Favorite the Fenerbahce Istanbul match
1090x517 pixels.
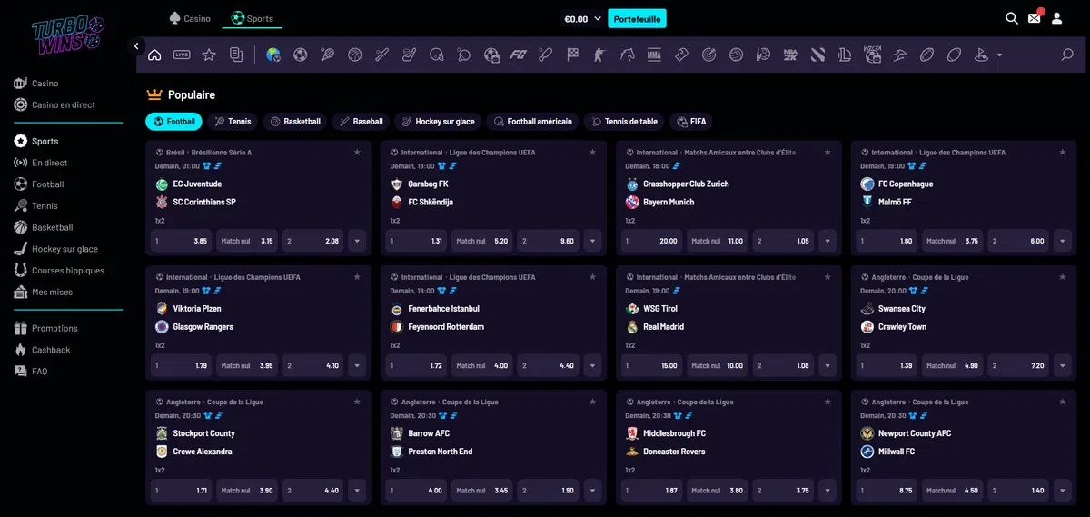coord(592,277)
